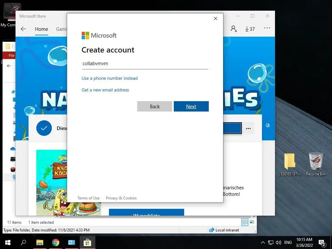The width and height of the screenshot is (332, 249).
Task: Close the Create account dialog
Action: click(x=216, y=18)
